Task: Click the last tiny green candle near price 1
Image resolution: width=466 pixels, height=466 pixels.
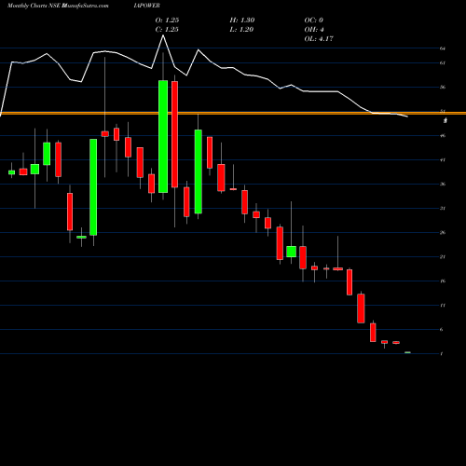Action: pyautogui.click(x=407, y=352)
